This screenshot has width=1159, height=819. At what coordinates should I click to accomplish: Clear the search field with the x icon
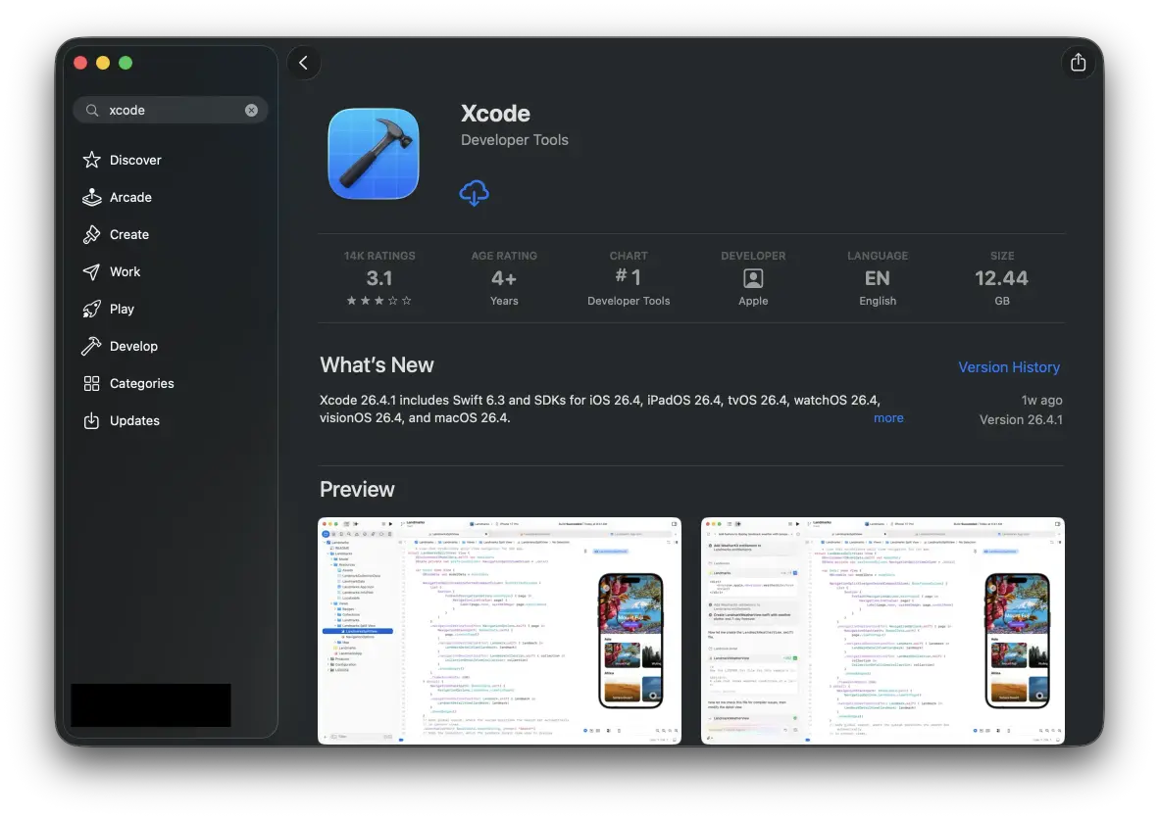pos(251,110)
